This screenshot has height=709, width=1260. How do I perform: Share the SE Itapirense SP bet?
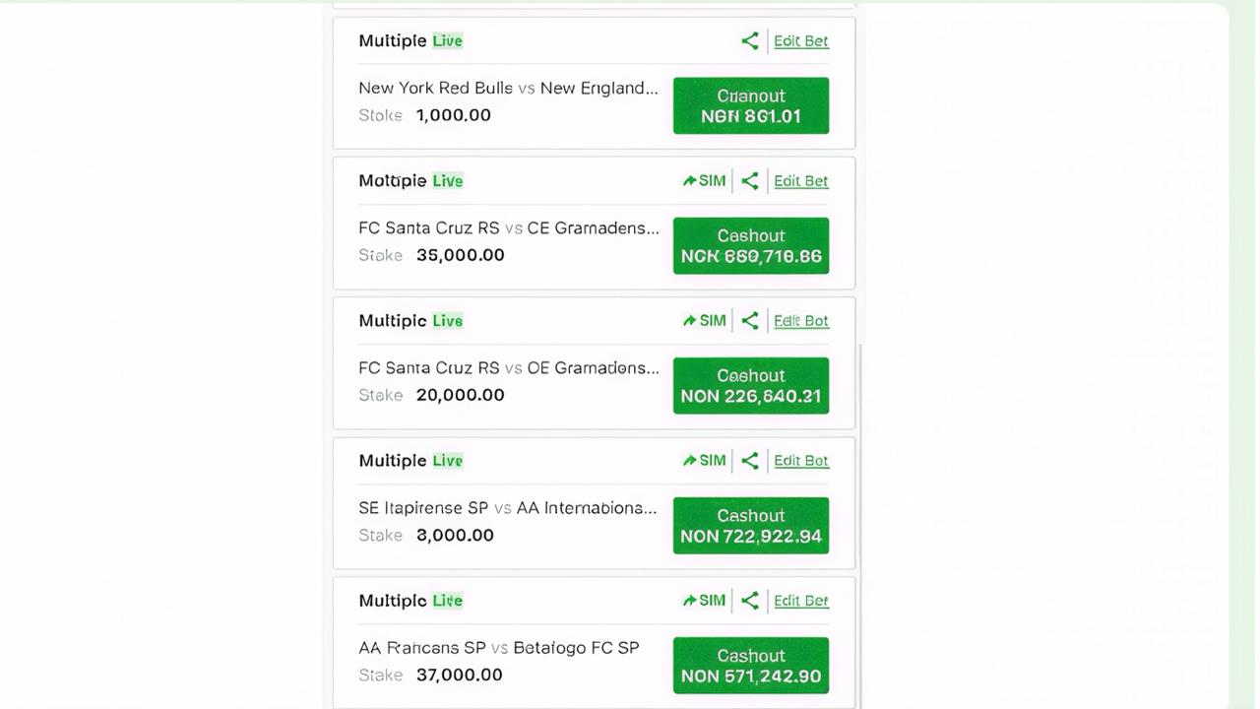pos(750,460)
